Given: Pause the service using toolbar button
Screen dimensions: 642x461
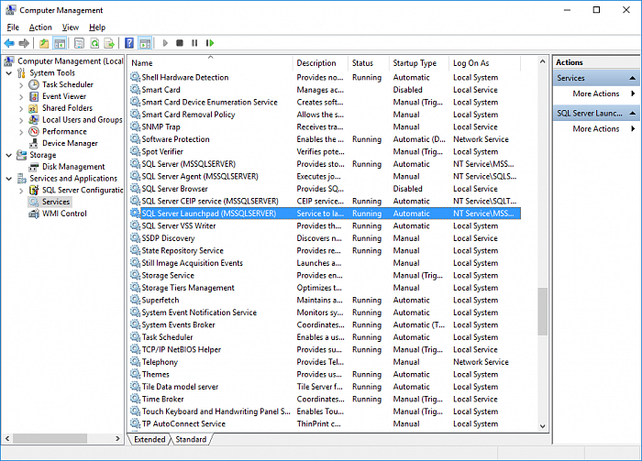Looking at the screenshot, I should point(194,43).
